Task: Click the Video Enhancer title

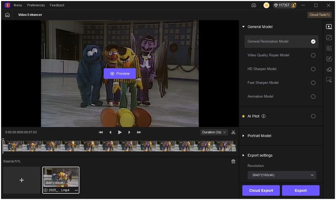Action: point(30,15)
